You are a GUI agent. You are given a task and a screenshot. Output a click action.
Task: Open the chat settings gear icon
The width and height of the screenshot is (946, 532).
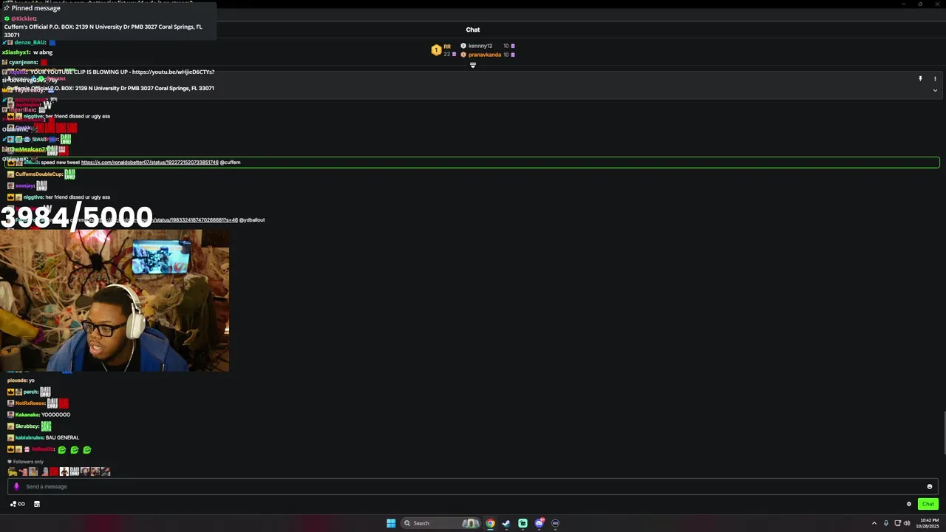coord(909,504)
